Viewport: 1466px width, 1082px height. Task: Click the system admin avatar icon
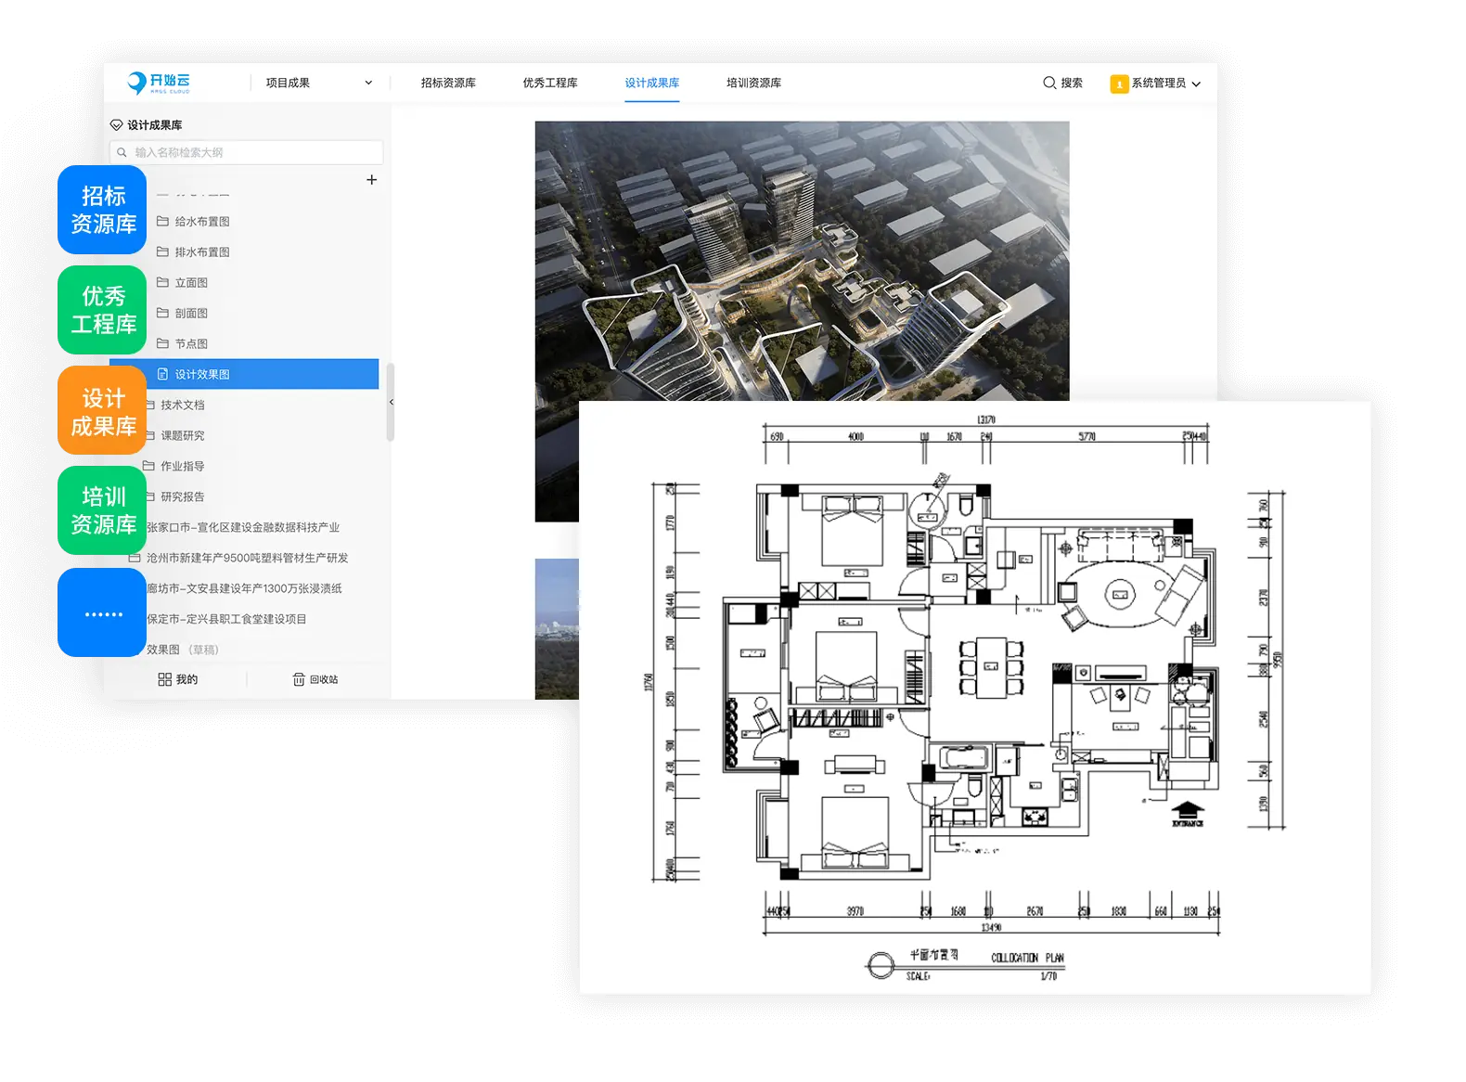point(1119,84)
